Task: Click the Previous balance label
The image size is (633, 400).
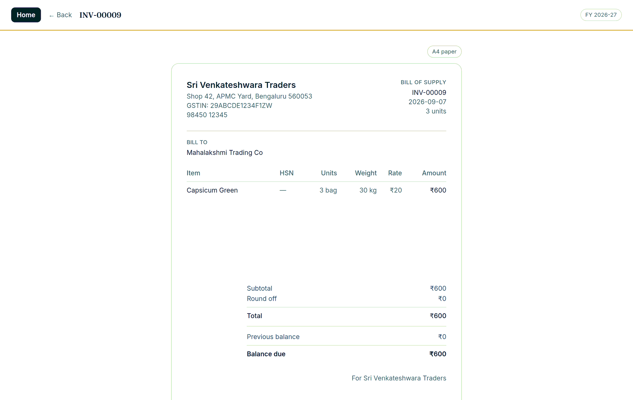Action: tap(273, 337)
